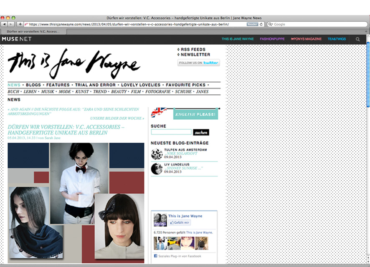Select TRIAL AND ERROR in navigation
Viewport: 370px width, 267px height.
[95, 85]
